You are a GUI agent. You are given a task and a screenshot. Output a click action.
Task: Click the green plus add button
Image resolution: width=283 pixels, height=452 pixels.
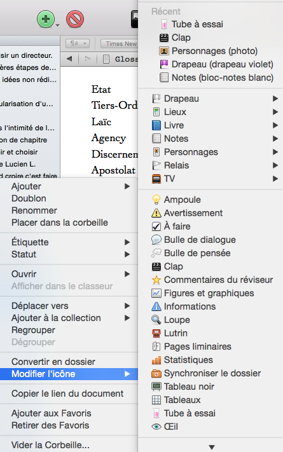click(x=46, y=19)
